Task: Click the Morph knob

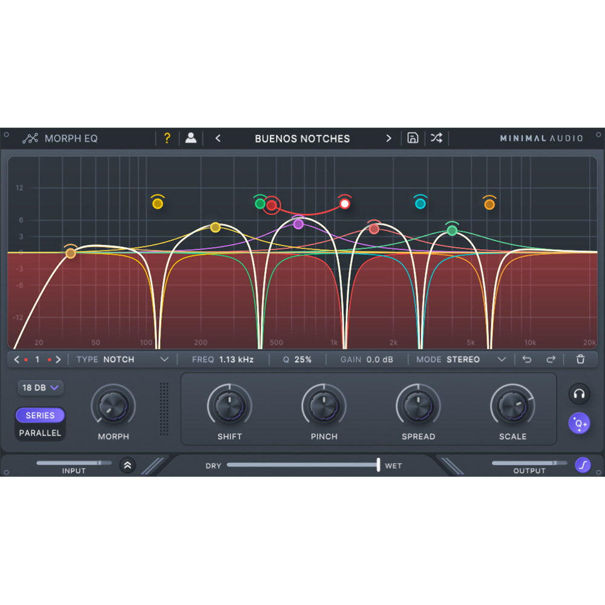Action: tap(114, 405)
